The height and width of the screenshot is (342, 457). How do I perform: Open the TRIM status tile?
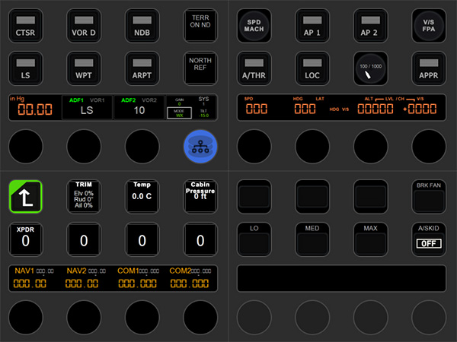pos(84,197)
